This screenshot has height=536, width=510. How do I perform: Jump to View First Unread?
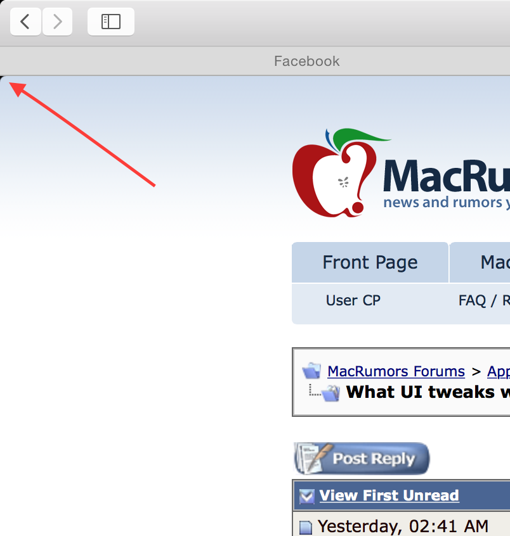pyautogui.click(x=389, y=495)
